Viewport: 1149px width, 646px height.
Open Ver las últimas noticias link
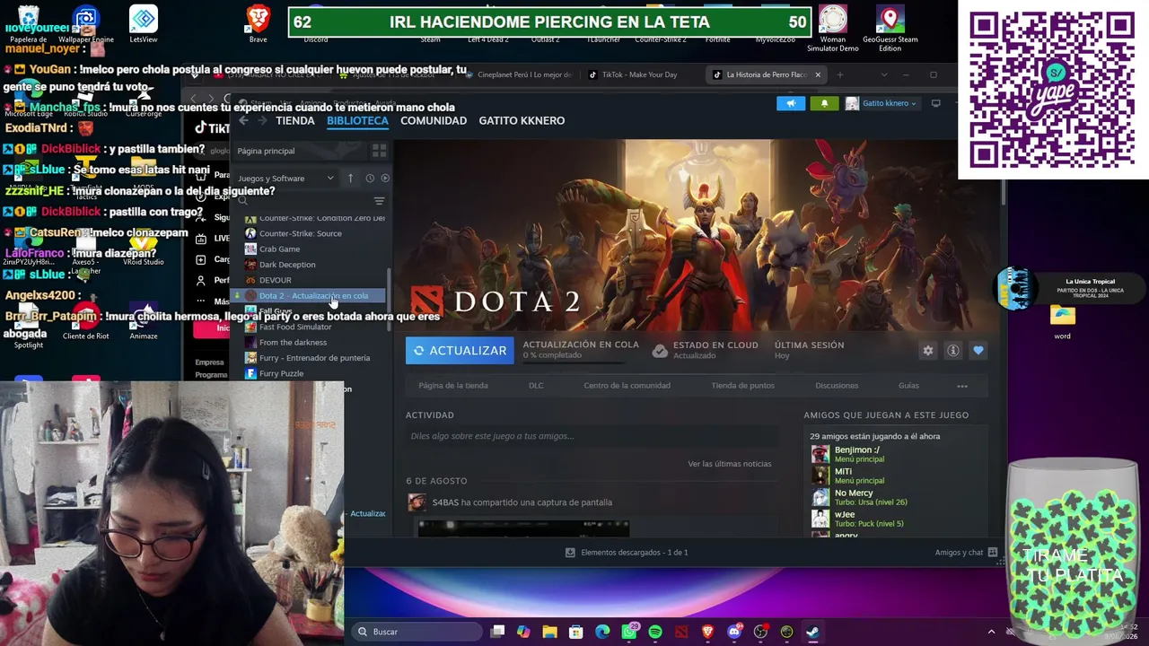(x=730, y=464)
